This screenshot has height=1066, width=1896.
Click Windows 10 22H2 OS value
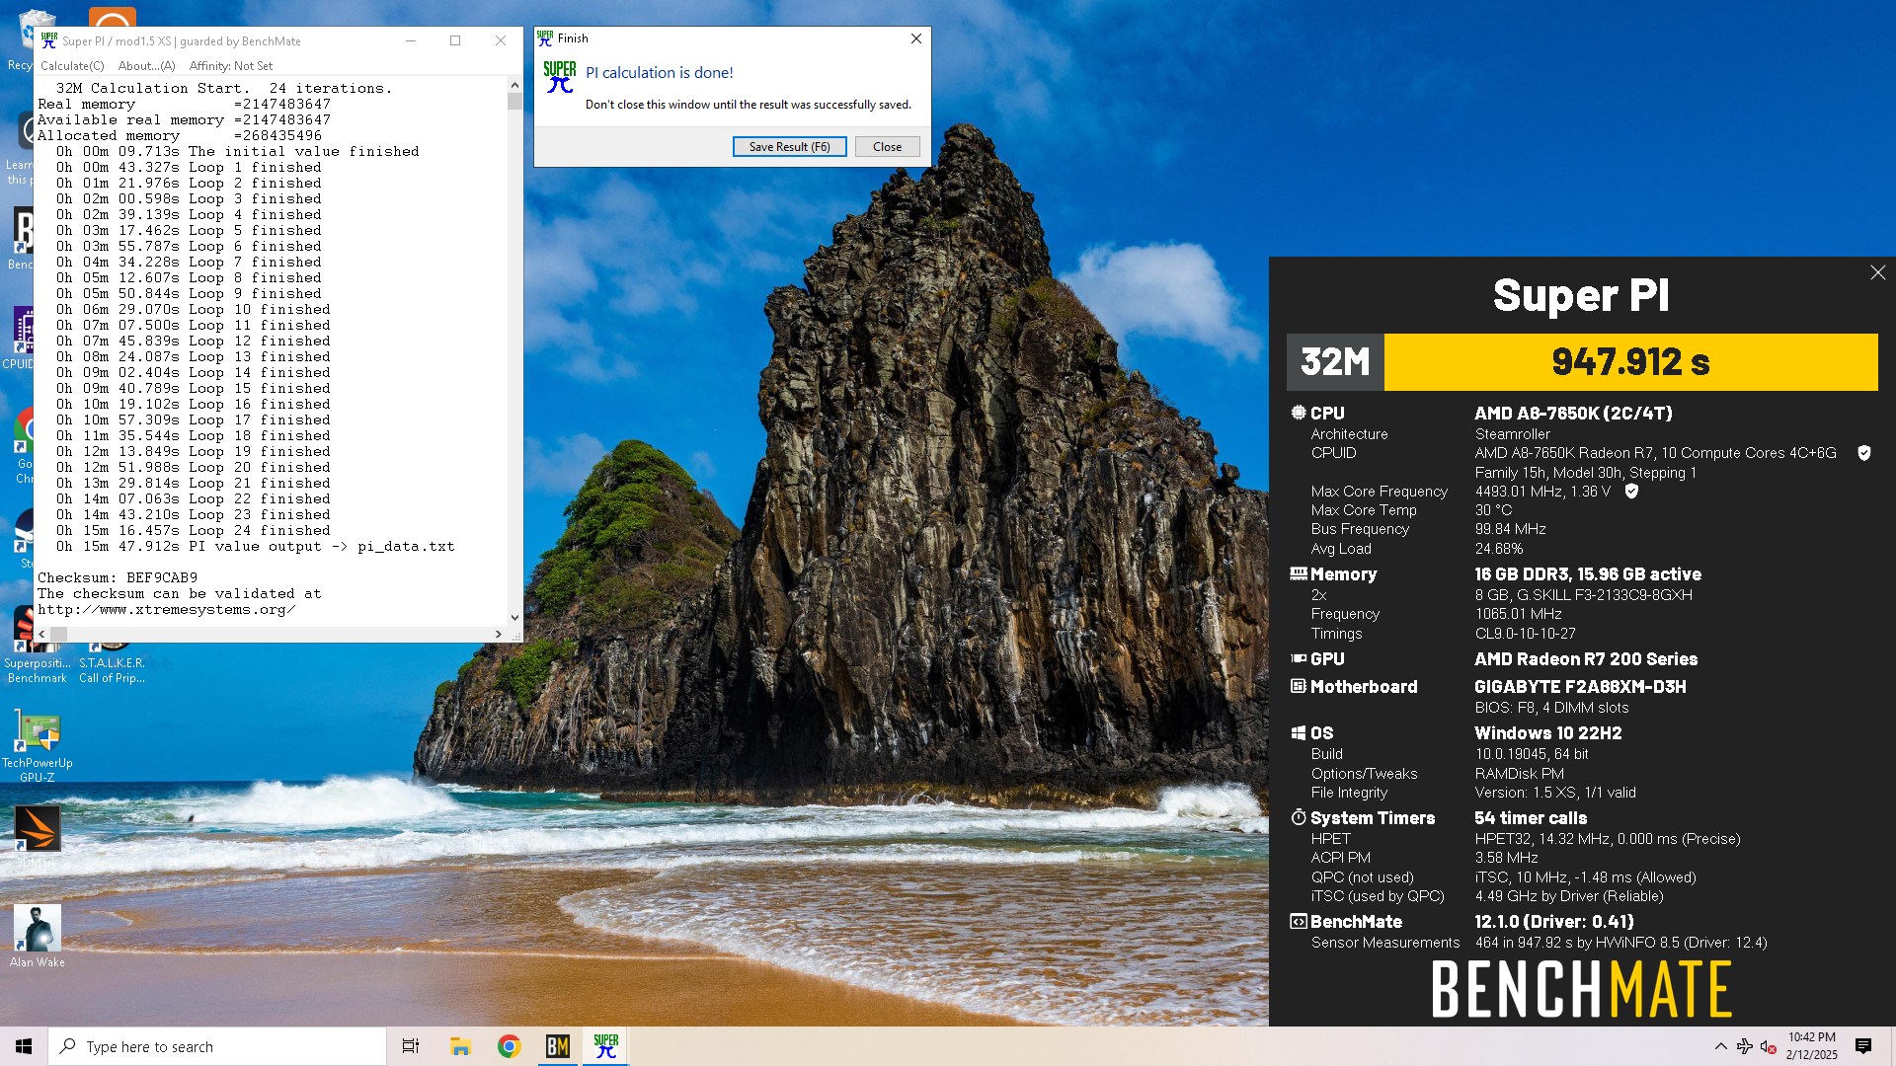1548,732
